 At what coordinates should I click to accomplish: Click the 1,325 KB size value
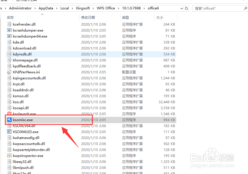168,162
